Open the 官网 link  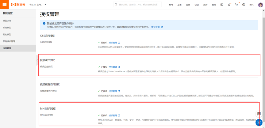pyautogui.click(x=214, y=5)
